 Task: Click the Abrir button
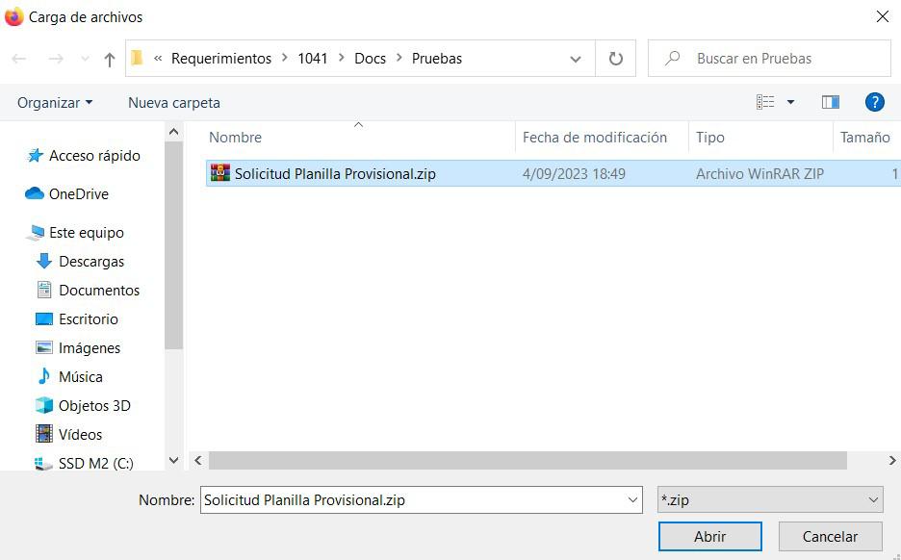(x=710, y=537)
